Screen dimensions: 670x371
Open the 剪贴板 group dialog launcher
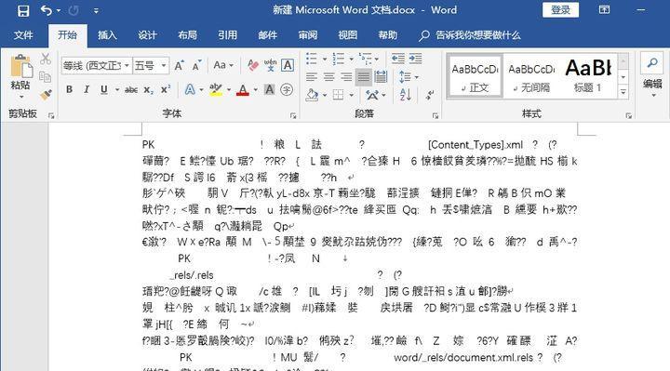(51, 115)
